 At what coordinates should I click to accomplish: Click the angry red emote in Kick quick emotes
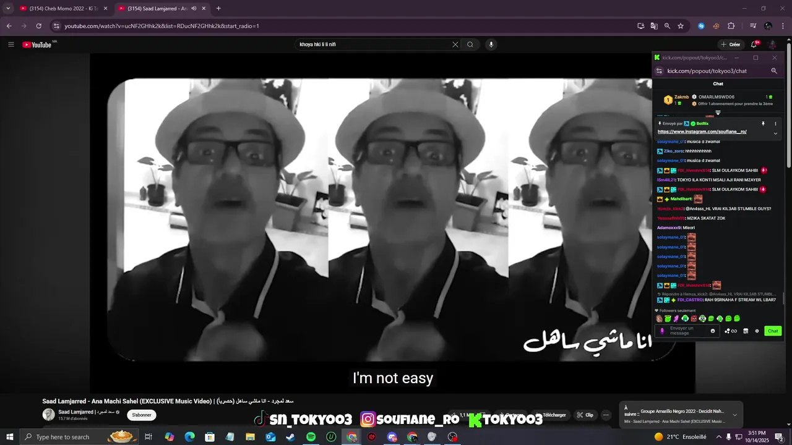tap(694, 318)
